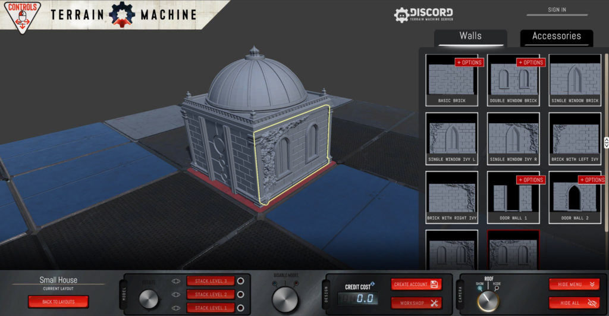Select the Single Window Brick wall

[575, 80]
